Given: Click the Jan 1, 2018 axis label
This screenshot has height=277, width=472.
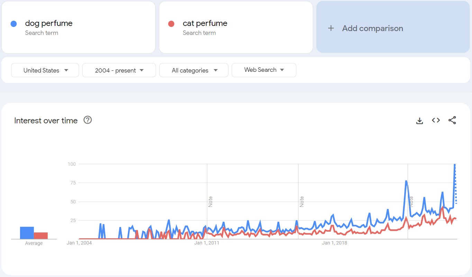Looking at the screenshot, I should pos(334,243).
